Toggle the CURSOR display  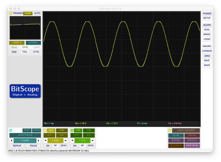pos(207,51)
